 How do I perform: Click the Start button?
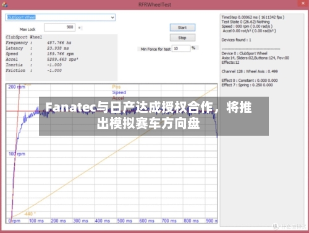coord(182,27)
